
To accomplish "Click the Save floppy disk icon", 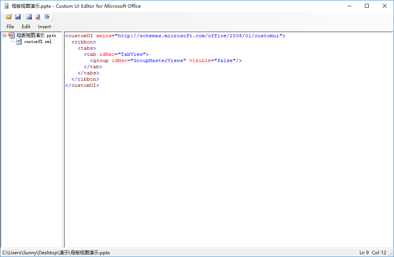I will point(18,17).
